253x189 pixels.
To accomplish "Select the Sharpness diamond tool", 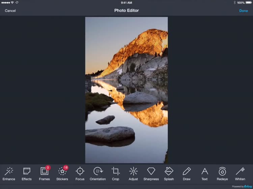I will pos(151,174).
